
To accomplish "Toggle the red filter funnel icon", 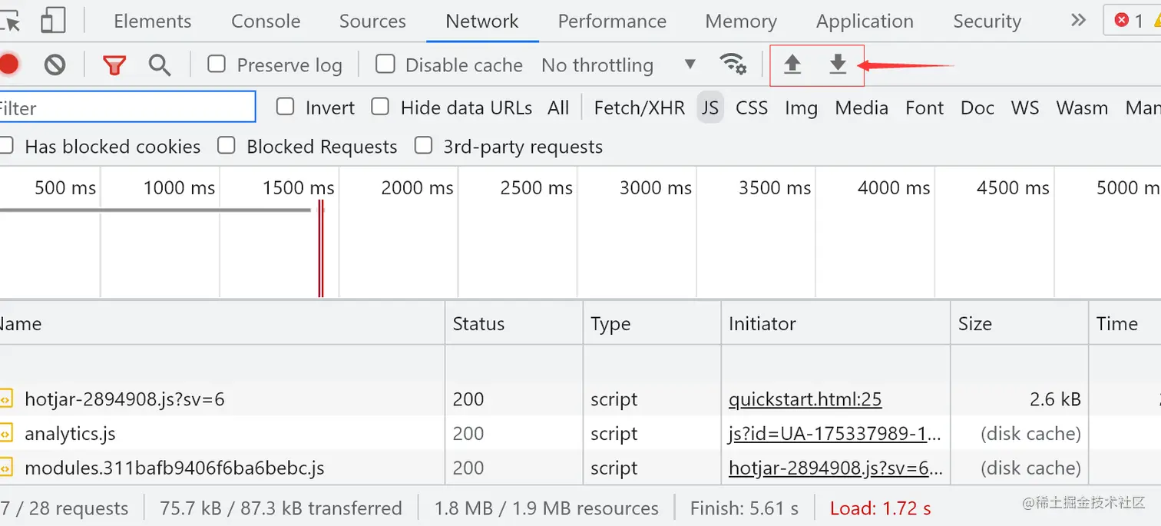I will 114,65.
